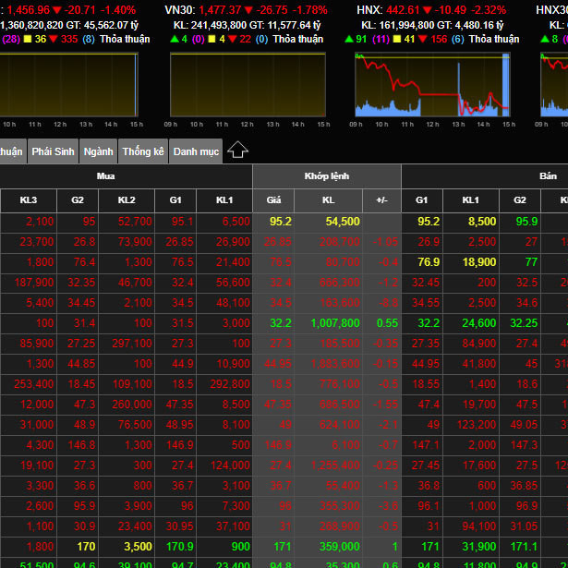
Task: Click the Thỏa thuận link under HNX
Action: click(494, 39)
